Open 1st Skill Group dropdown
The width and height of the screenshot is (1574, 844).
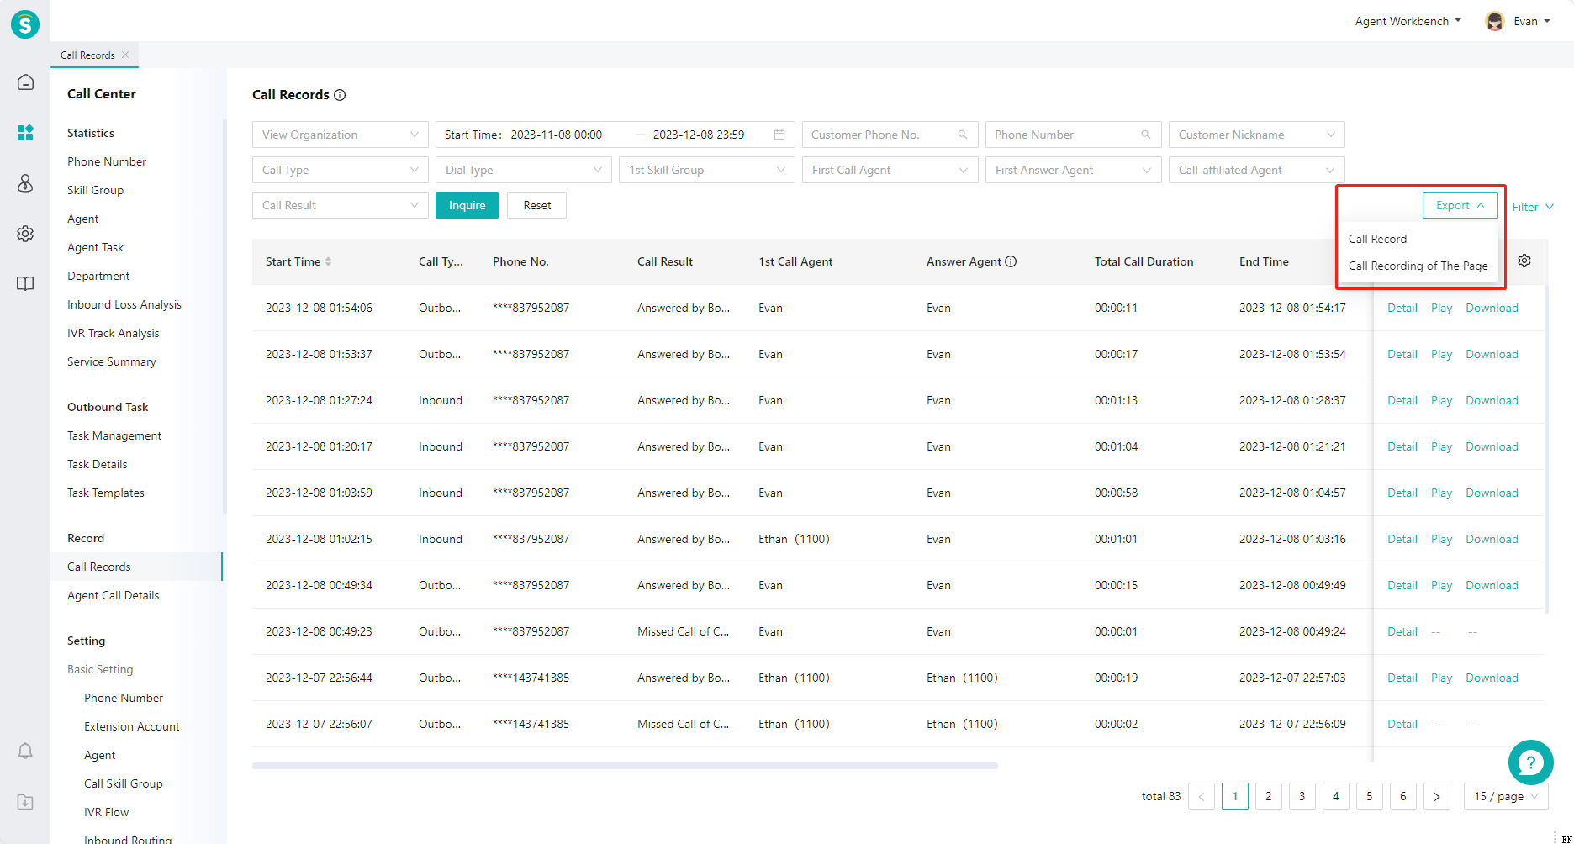[707, 170]
